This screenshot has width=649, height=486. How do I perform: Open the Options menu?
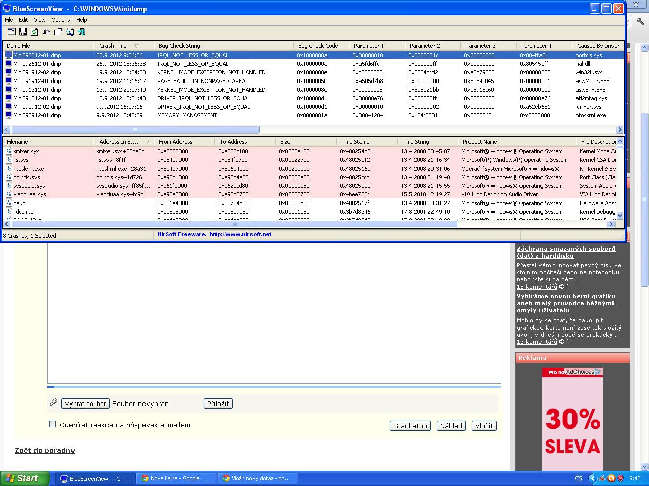61,20
